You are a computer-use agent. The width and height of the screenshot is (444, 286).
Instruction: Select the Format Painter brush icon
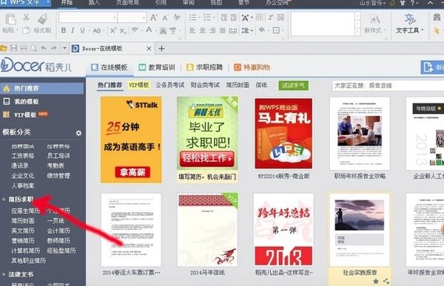[42, 18]
